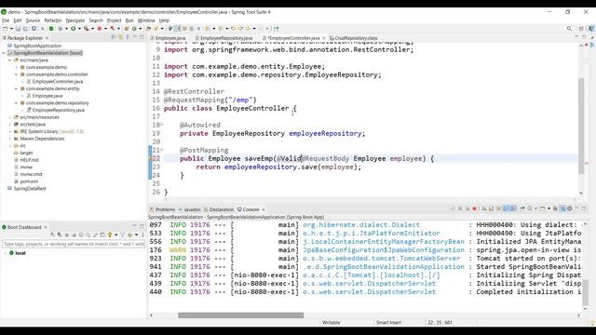Viewport: 596px width, 335px height.
Task: Open the Debug button dropdown arrow
Action: 66,29
